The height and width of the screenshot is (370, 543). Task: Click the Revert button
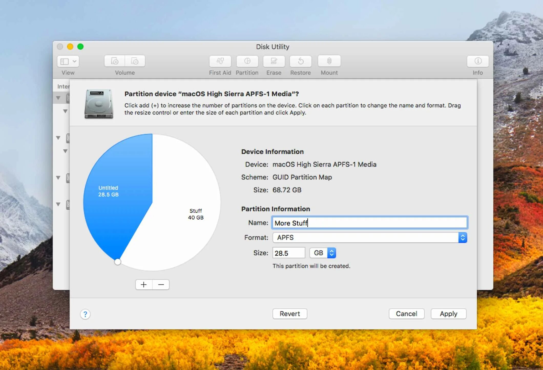click(x=290, y=314)
